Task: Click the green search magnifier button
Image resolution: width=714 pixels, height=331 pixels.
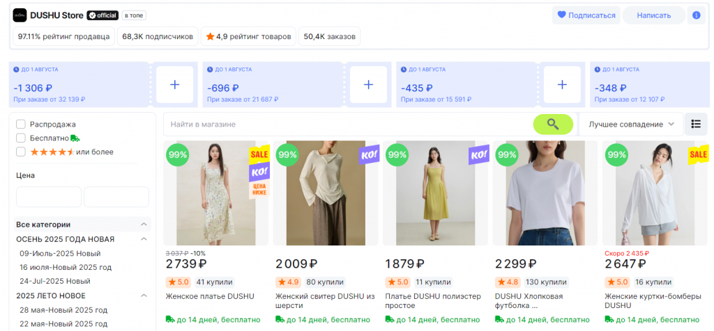Action: pos(553,124)
